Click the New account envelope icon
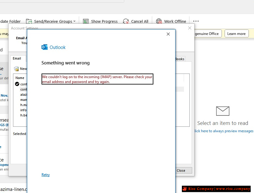Image resolution: width=254 pixels, height=193 pixels. (x=16, y=69)
